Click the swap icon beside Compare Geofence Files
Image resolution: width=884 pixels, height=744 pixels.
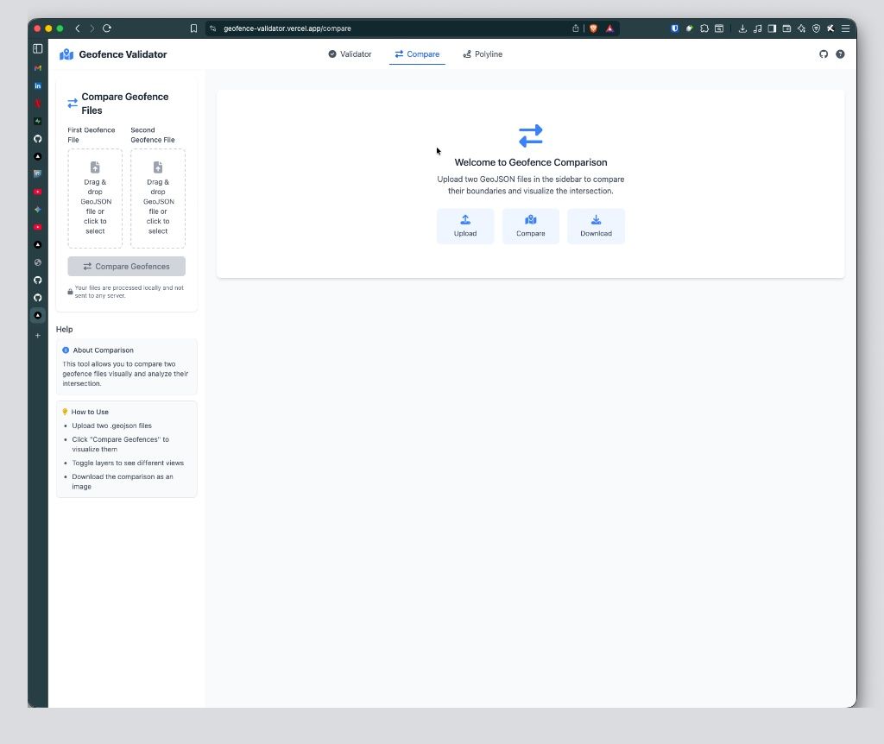click(x=73, y=104)
